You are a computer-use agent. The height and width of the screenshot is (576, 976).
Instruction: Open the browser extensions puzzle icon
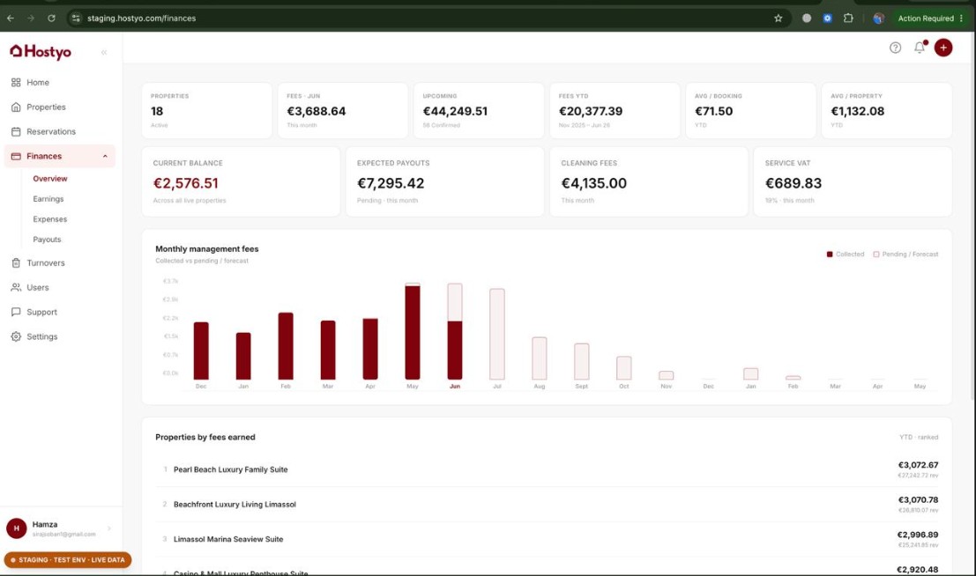[848, 18]
